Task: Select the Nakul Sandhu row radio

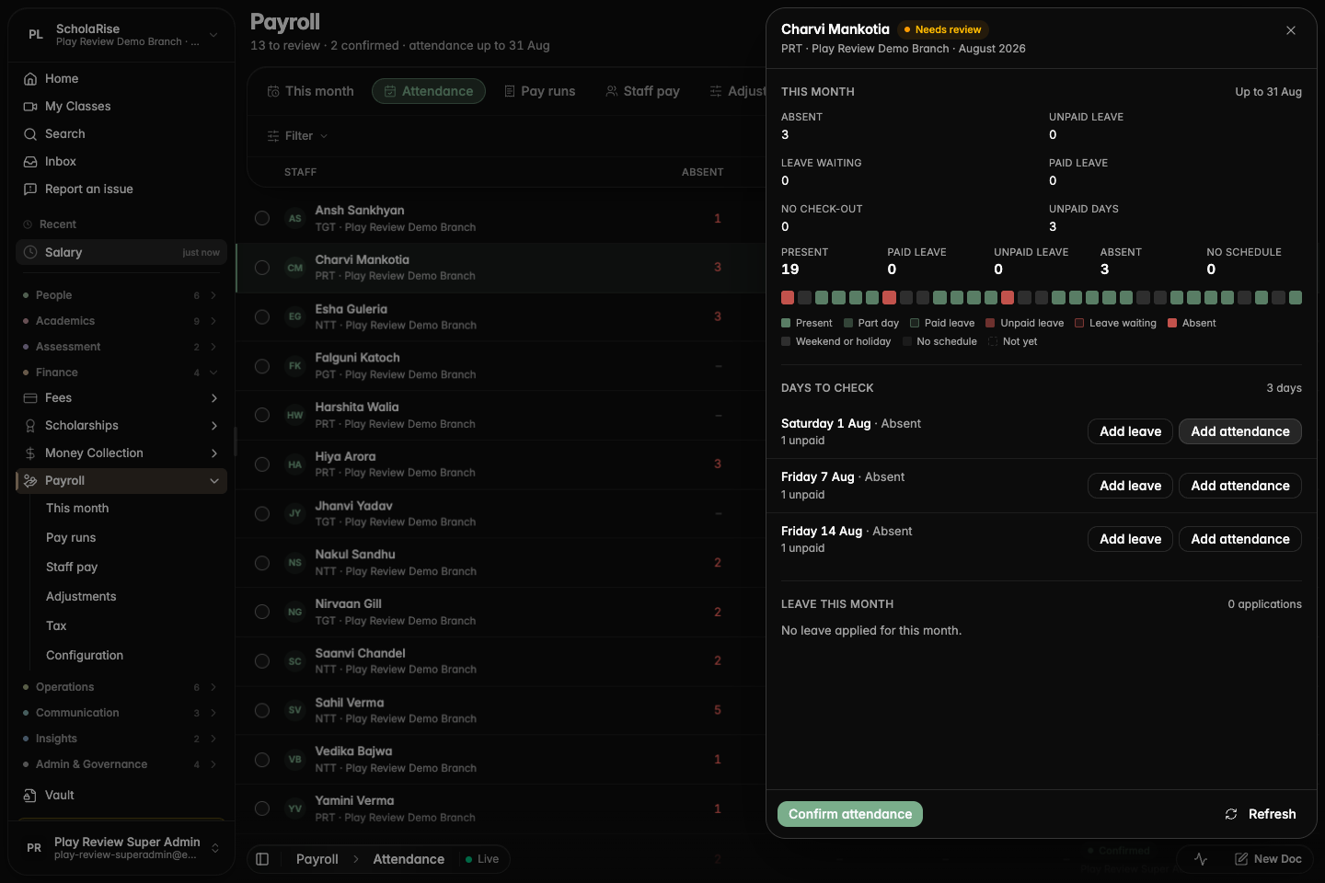Action: point(262,563)
